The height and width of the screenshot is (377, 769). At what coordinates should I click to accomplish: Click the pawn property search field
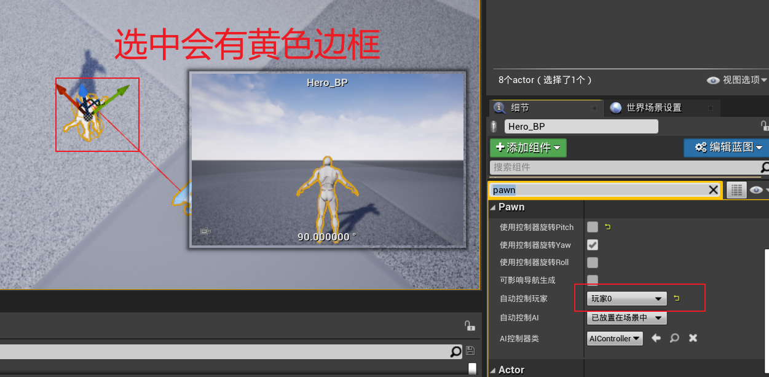(599, 190)
